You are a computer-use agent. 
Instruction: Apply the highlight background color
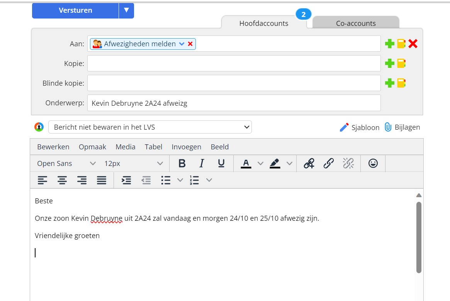pyautogui.click(x=275, y=163)
